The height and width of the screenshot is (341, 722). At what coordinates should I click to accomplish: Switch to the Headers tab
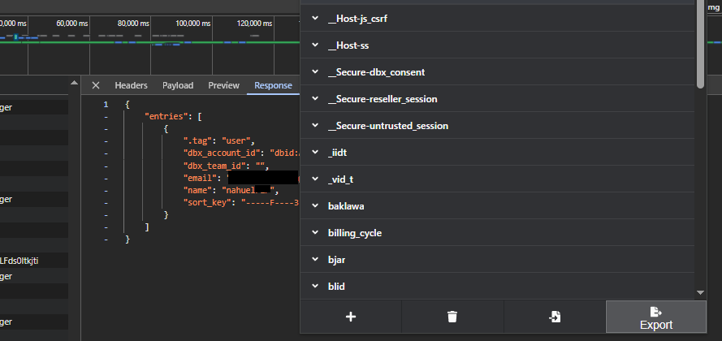tap(131, 85)
